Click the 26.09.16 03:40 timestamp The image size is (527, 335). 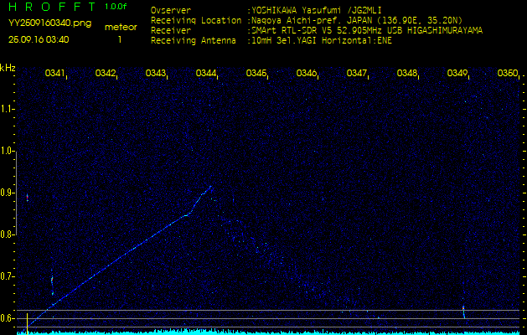[39, 39]
